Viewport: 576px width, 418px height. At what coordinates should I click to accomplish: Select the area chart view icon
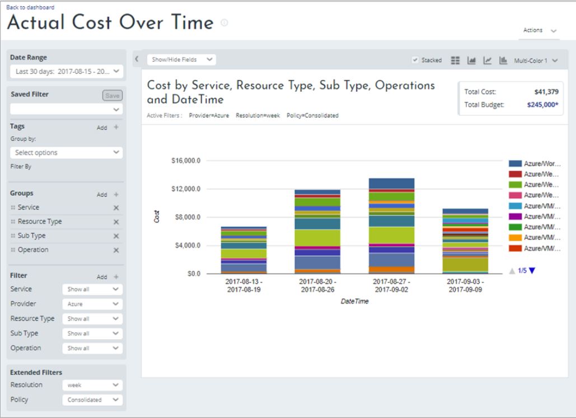click(x=471, y=60)
